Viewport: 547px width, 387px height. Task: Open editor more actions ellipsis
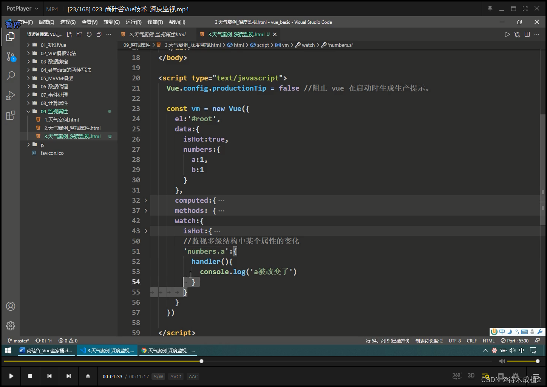coord(537,34)
